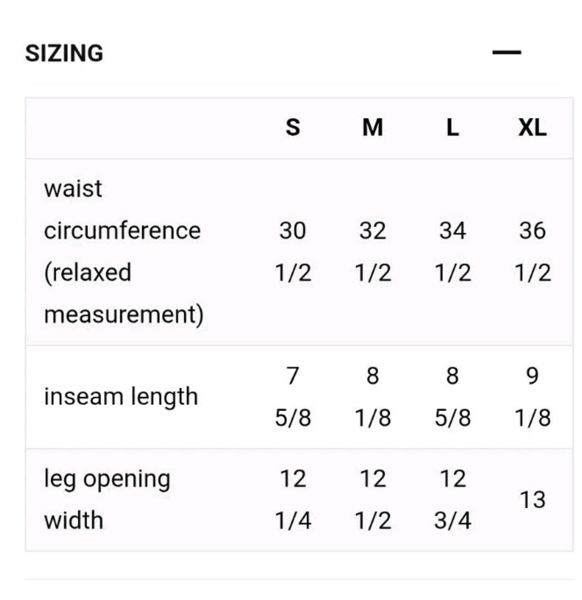Select the L size column header
Viewport: 582px width, 600px height.
tap(453, 128)
